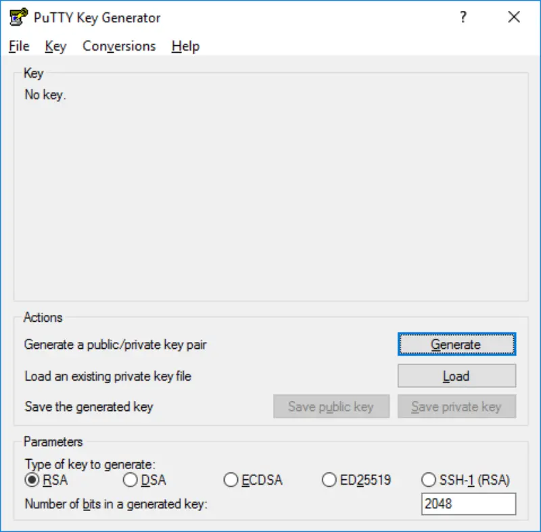Click the Save public key button
The height and width of the screenshot is (532, 541).
(331, 406)
